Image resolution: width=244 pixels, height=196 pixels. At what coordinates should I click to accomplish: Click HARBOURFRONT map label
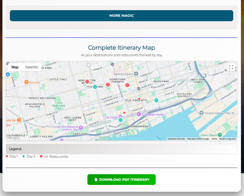[x=139, y=126]
